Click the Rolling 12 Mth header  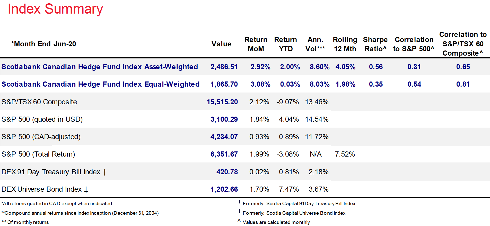point(345,44)
